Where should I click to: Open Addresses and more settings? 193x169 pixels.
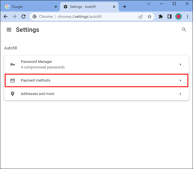coord(96,94)
